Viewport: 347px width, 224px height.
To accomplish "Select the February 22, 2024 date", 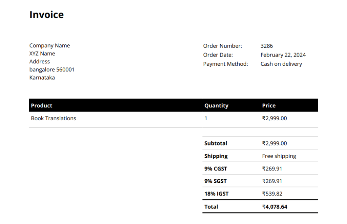I will 283,55.
